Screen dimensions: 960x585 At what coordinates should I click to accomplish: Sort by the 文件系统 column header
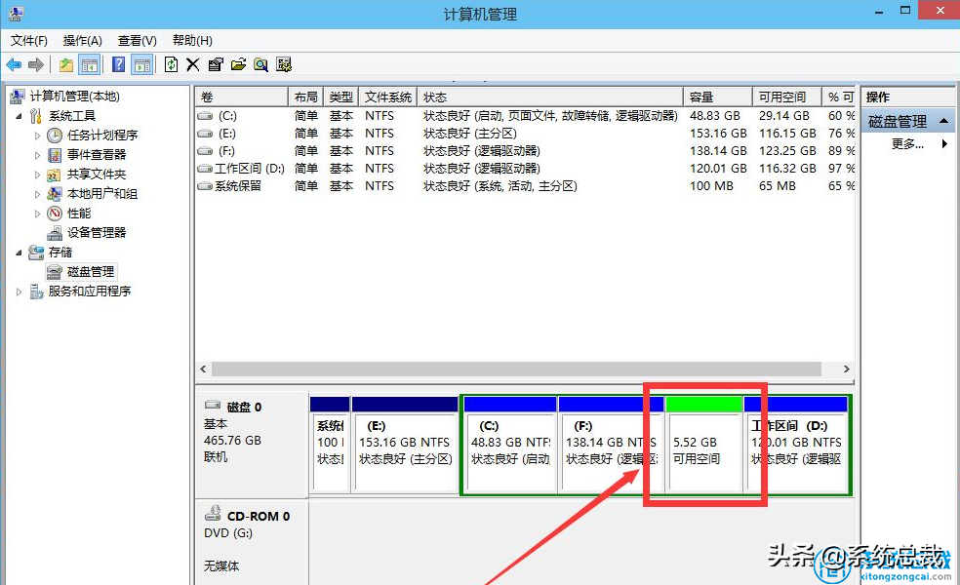coord(388,97)
